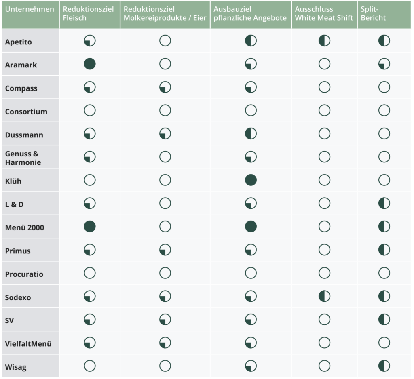
Task: Select Procuratio empty circle in Split-Bericht column
Action: pyautogui.click(x=384, y=273)
